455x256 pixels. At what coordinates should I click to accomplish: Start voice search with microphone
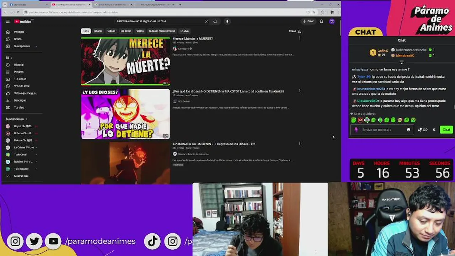click(x=227, y=21)
